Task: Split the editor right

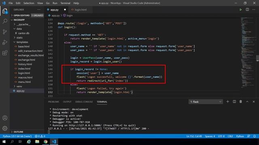Action: (x=247, y=10)
